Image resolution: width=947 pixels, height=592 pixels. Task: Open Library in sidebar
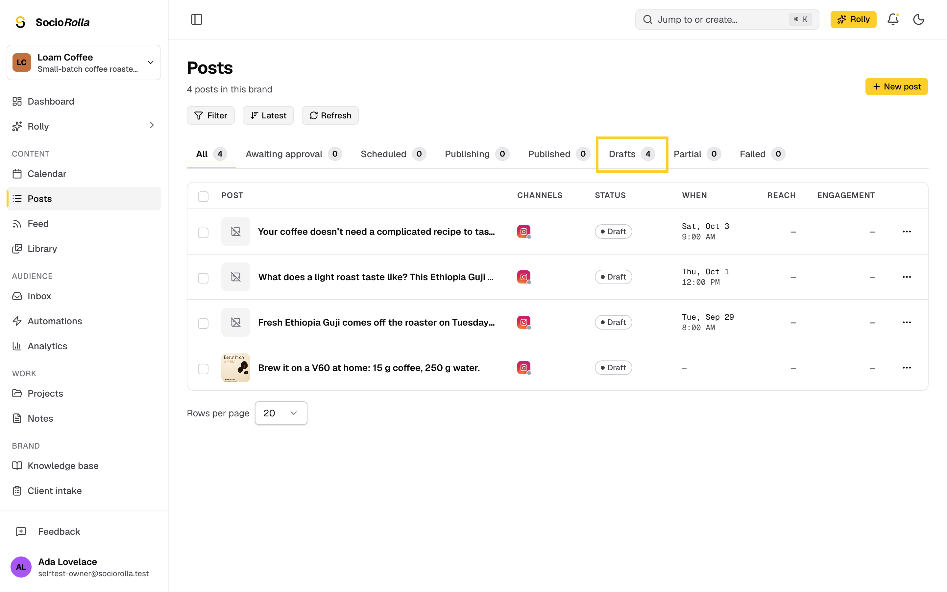[x=84, y=249]
